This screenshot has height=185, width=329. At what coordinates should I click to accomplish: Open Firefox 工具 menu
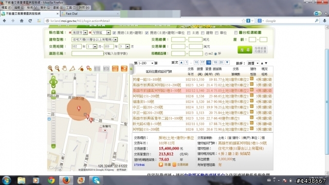(71, 8)
